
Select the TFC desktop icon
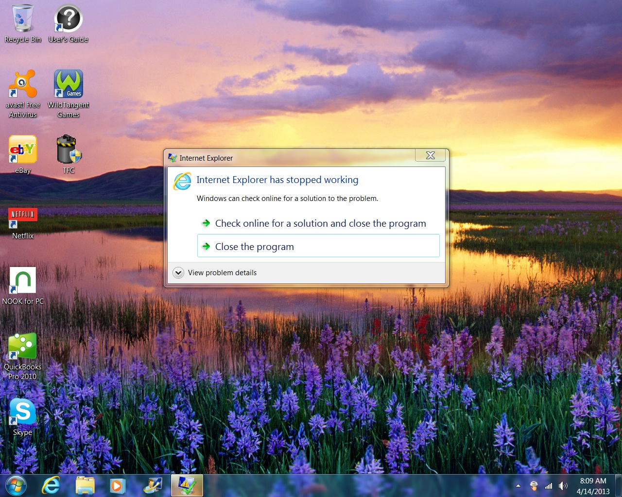tap(69, 154)
